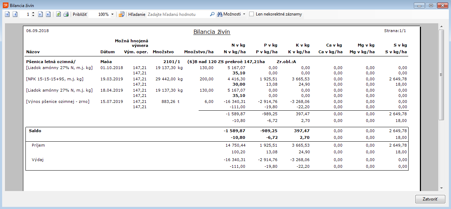This screenshot has height=209, width=451.
Task: Click the date 19.03.2019
Action: click(x=112, y=79)
